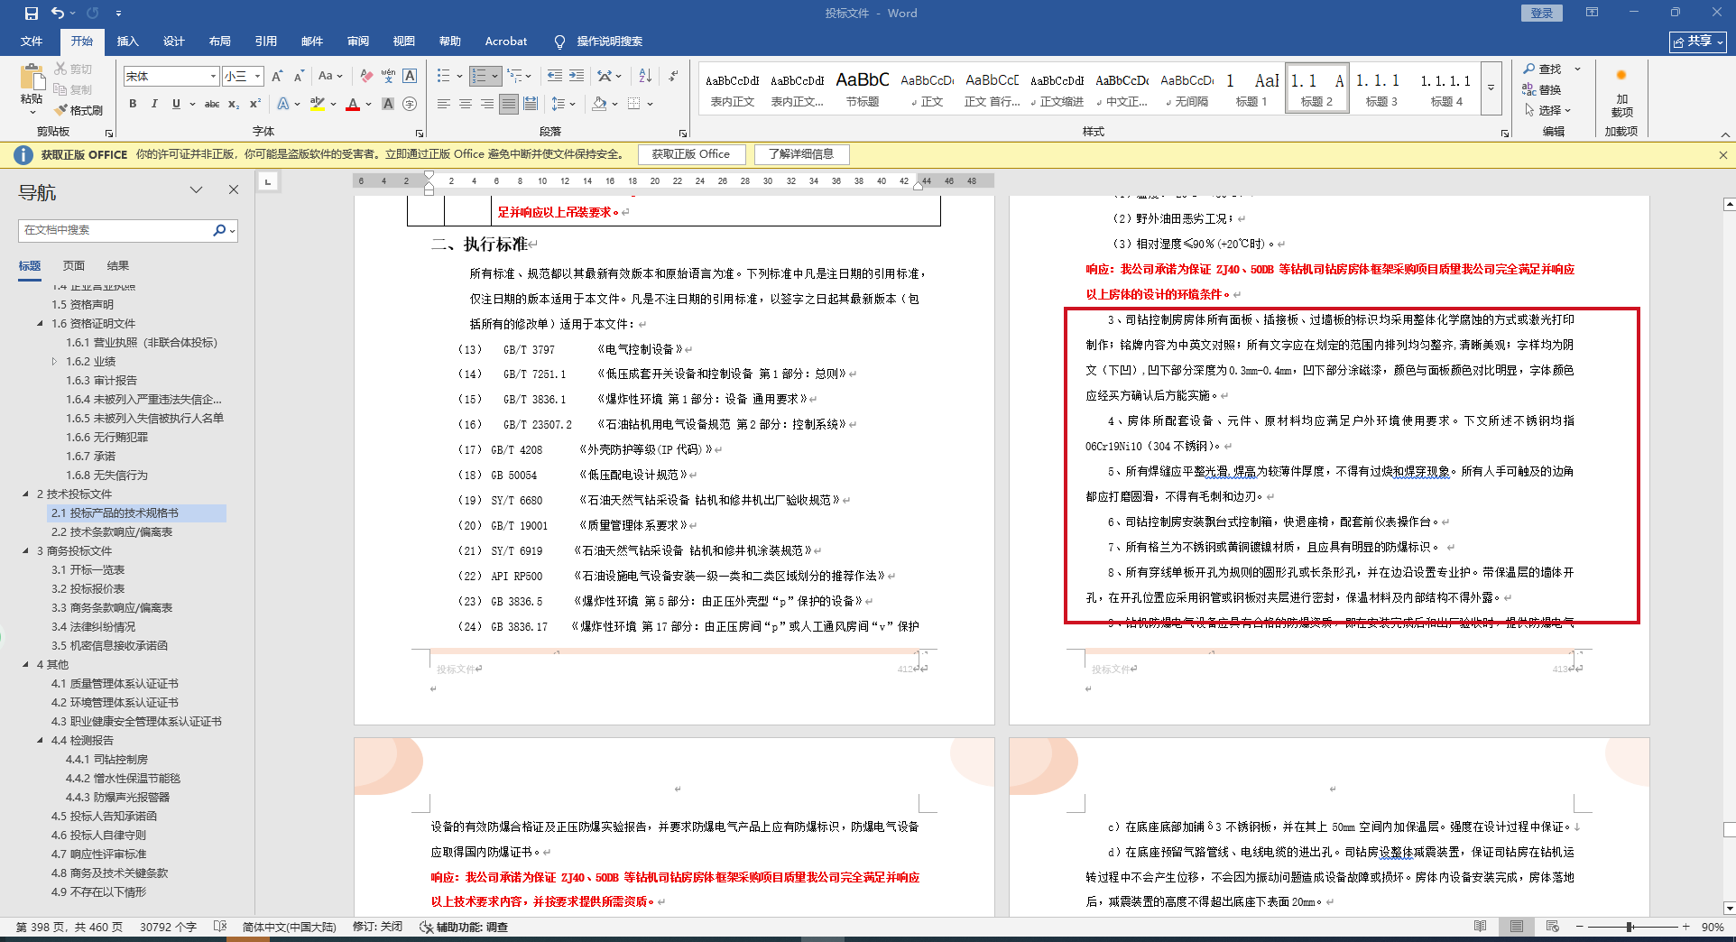Toggle bold formatting

[x=133, y=104]
